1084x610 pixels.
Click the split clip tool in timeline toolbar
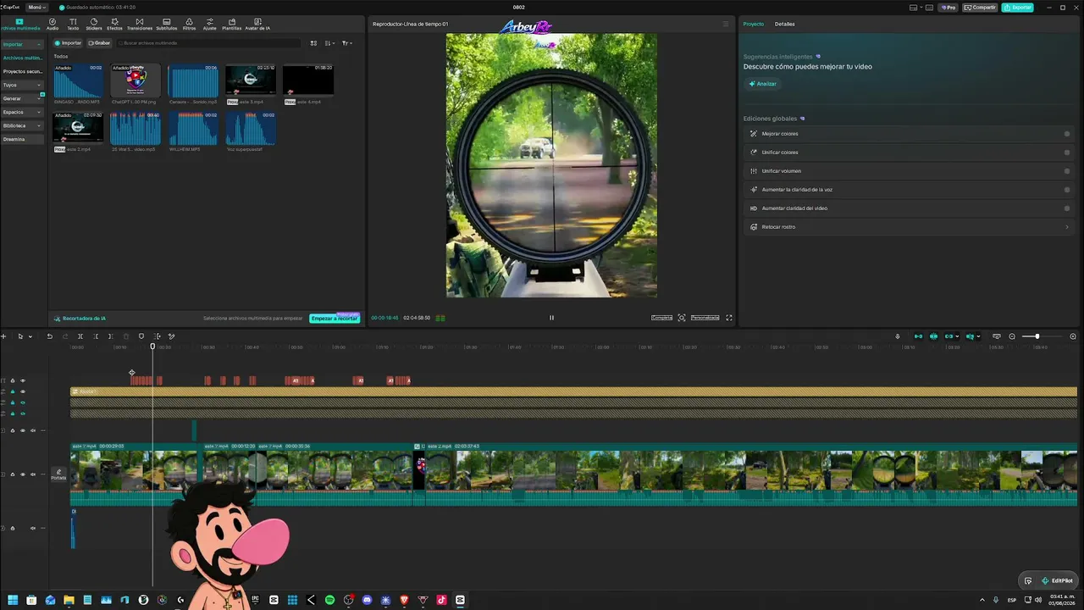80,336
